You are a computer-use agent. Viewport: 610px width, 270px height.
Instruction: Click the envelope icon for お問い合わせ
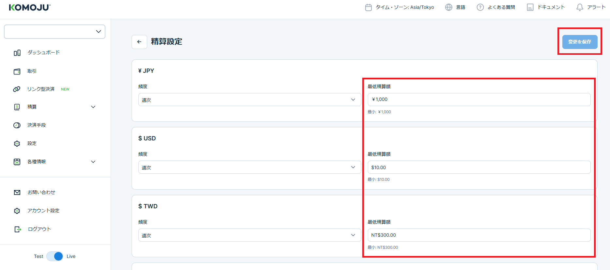[x=17, y=193]
